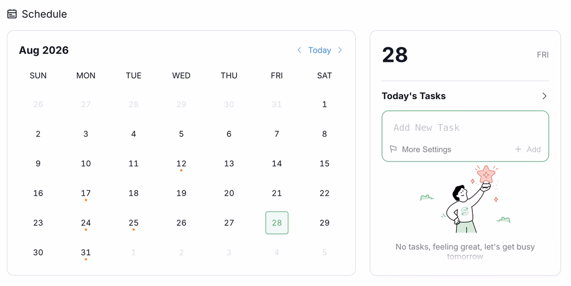Select August 12 with event dot
Viewport: 571px width, 286px height.
pos(181,164)
